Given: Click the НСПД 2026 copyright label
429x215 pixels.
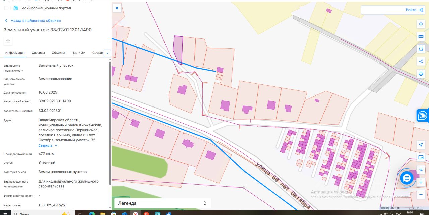Looking at the screenshot, I should (390, 208).
